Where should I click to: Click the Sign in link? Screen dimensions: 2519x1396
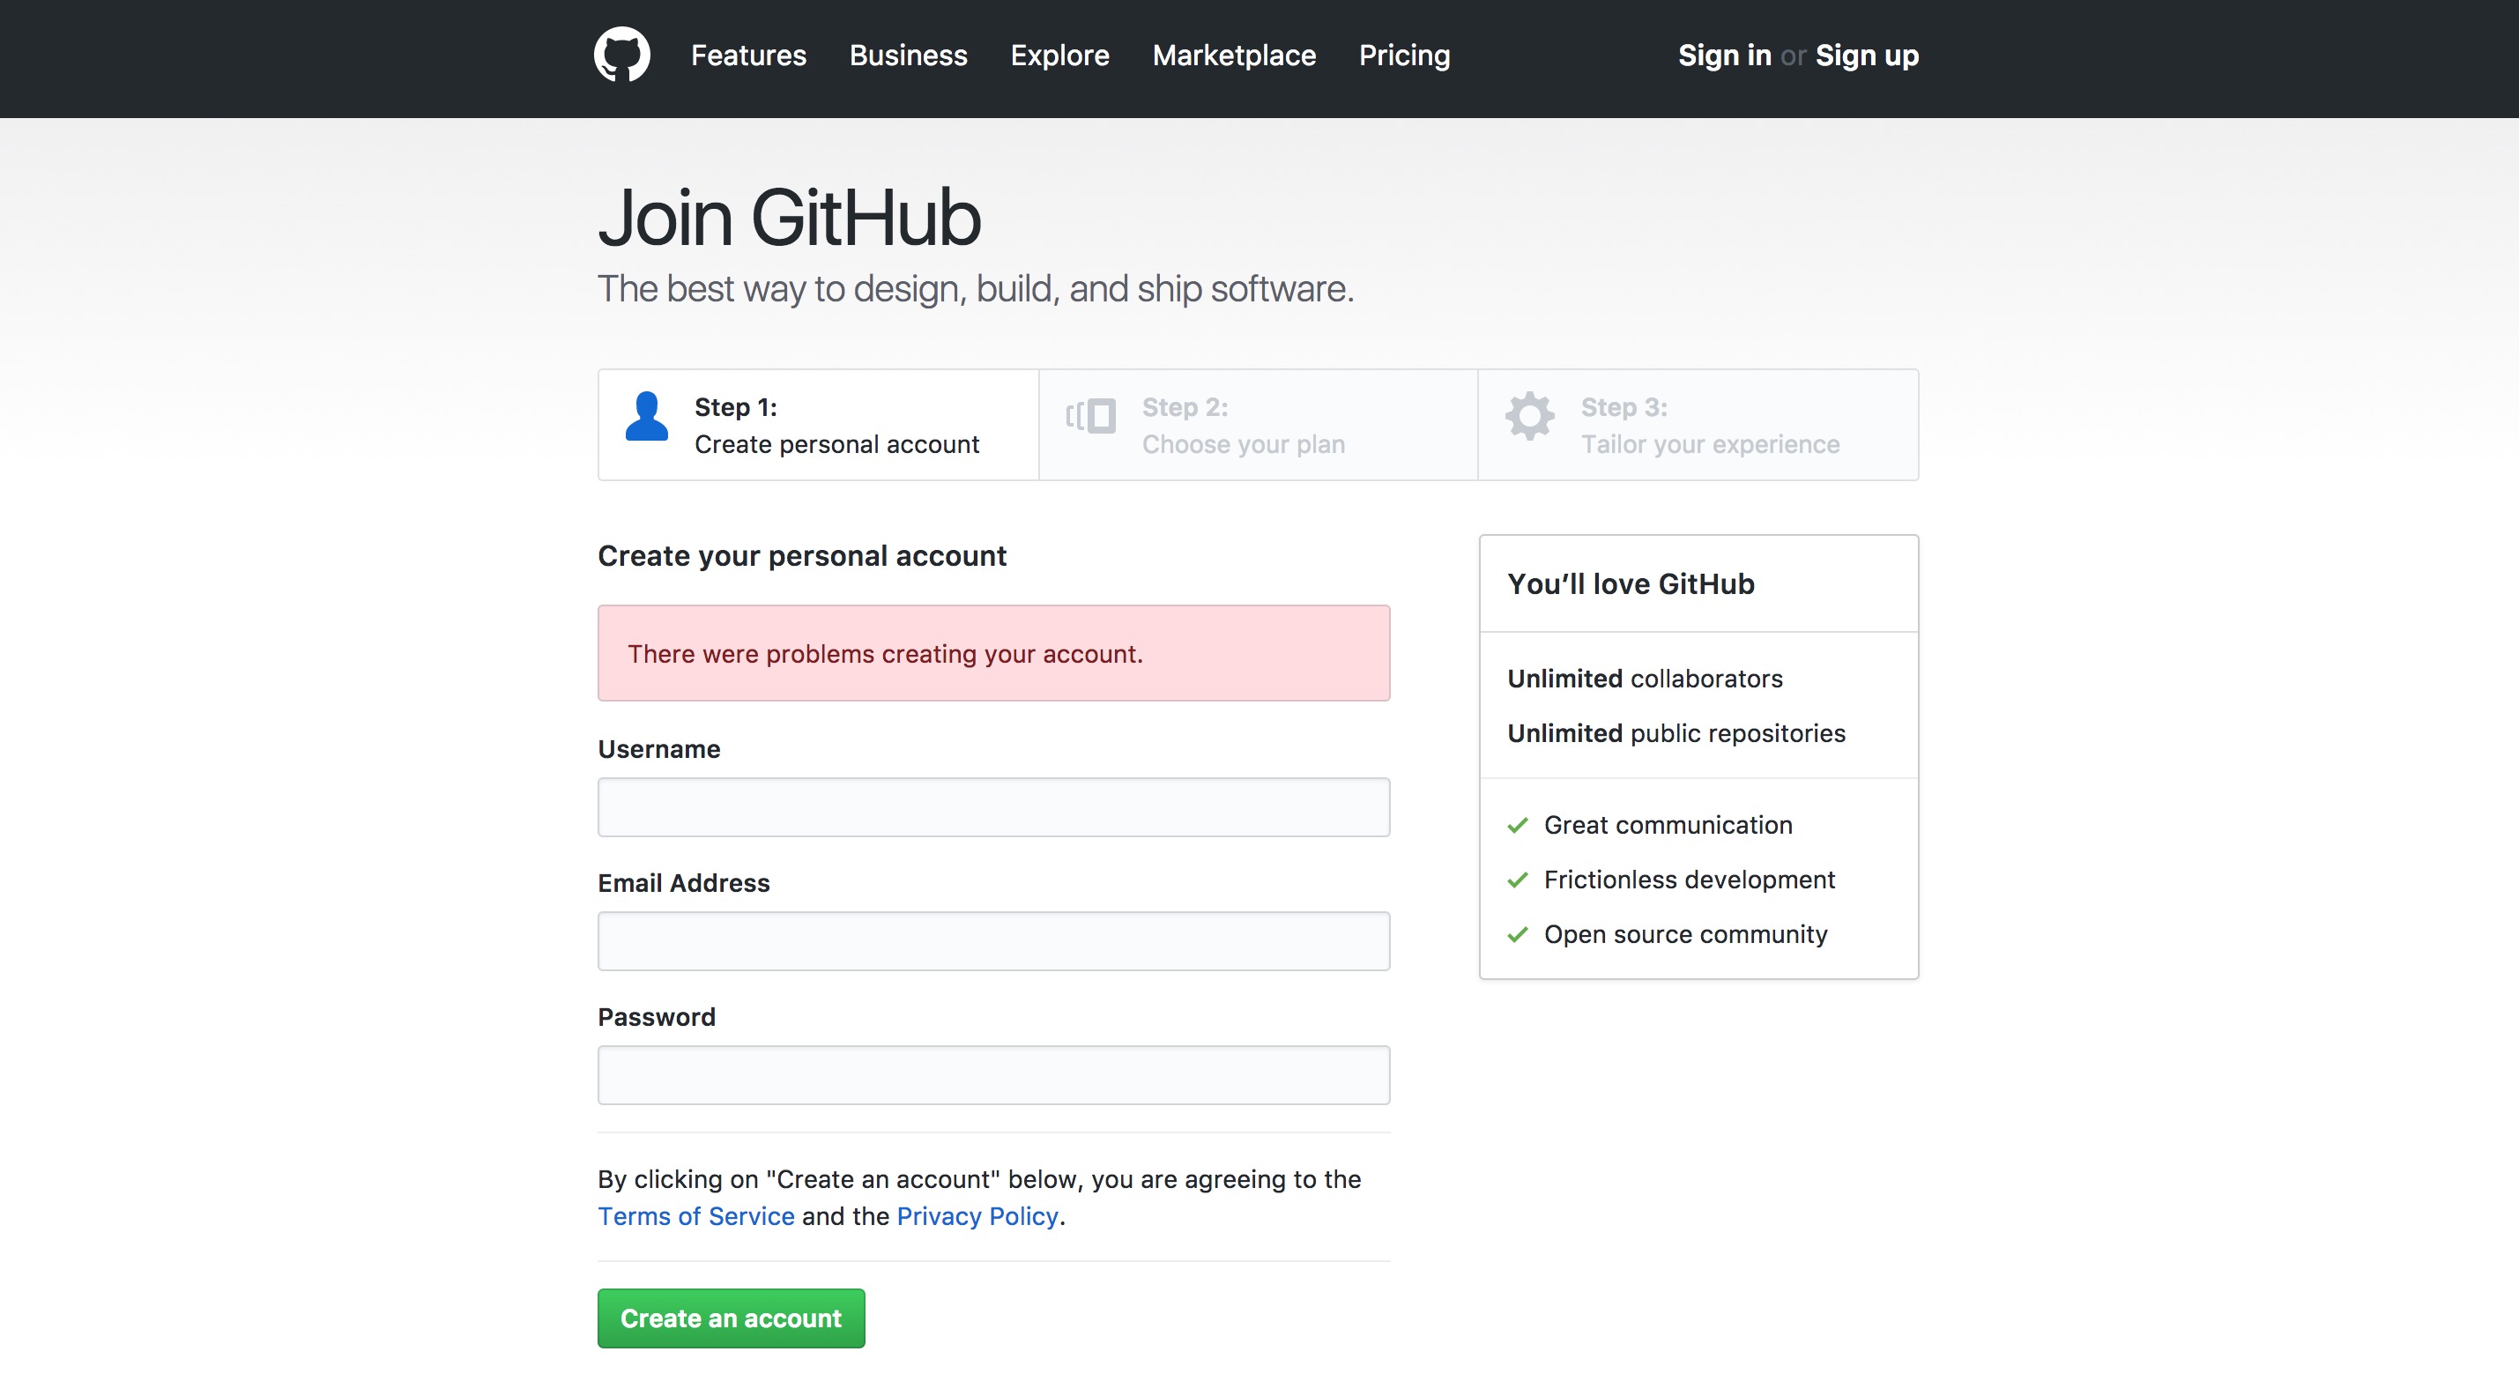tap(1724, 56)
